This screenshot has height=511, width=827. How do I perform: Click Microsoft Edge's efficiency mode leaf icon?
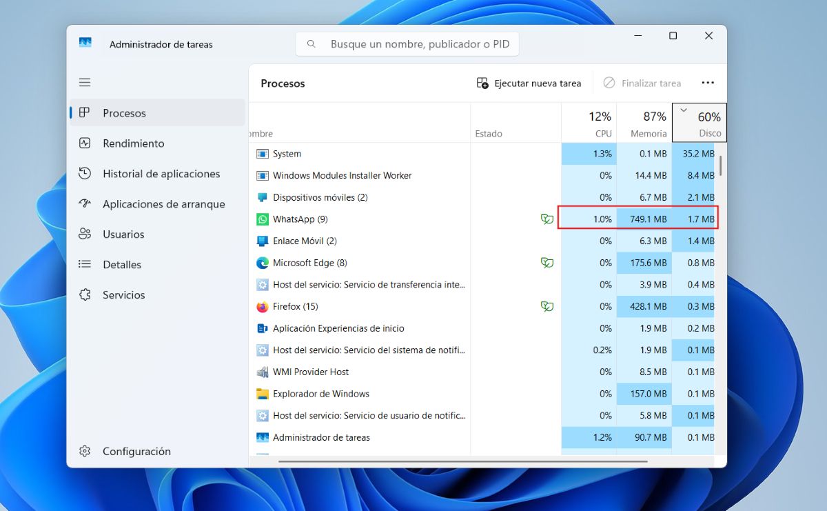pyautogui.click(x=547, y=263)
